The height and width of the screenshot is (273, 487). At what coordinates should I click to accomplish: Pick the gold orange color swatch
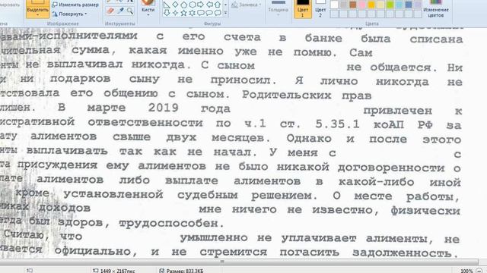coord(371,5)
